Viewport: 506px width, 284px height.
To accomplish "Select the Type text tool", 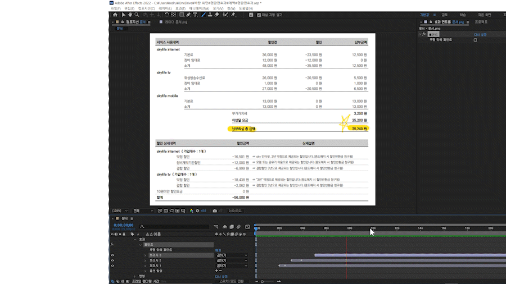I will (x=195, y=15).
